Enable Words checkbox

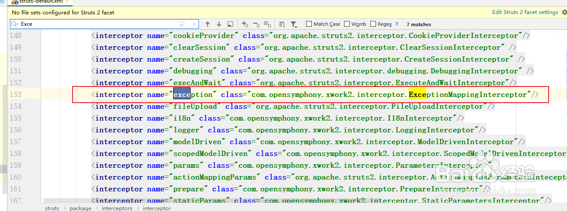coord(347,24)
